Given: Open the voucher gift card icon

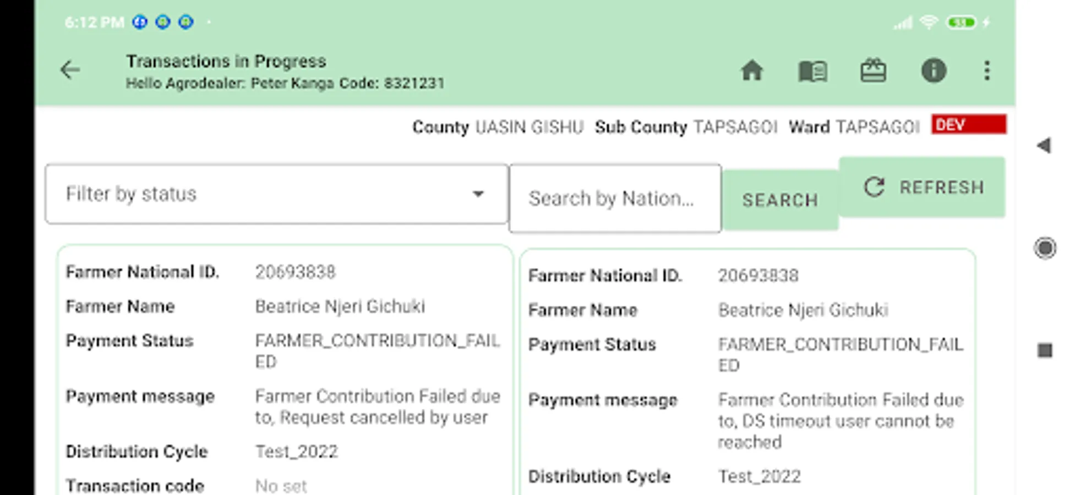Looking at the screenshot, I should click(873, 71).
